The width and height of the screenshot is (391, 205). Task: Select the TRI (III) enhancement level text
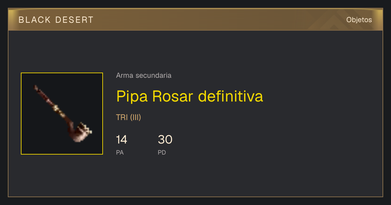(128, 117)
